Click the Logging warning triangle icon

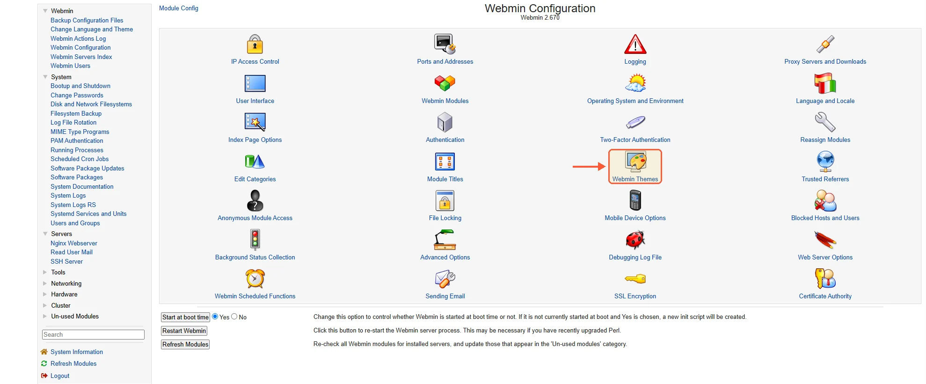(x=635, y=44)
